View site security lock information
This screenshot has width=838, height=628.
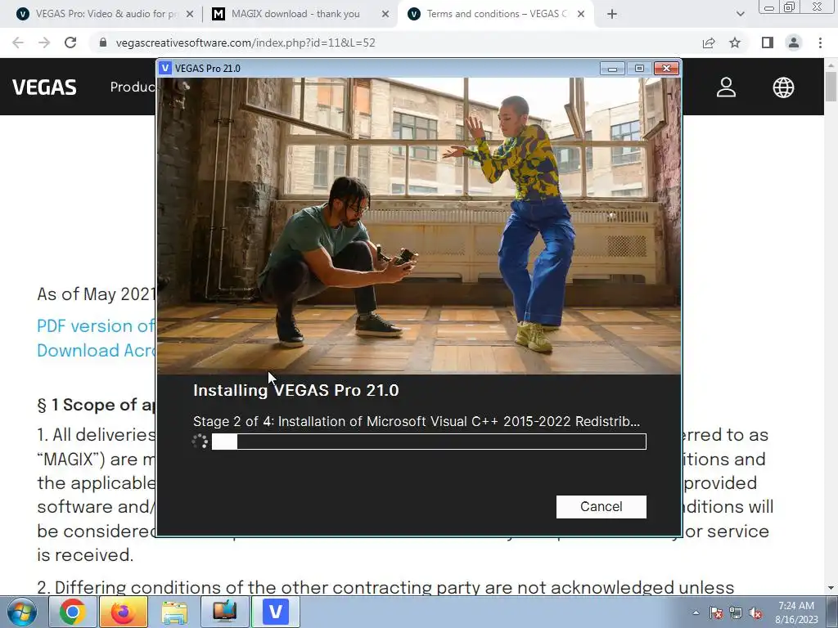(x=103, y=43)
